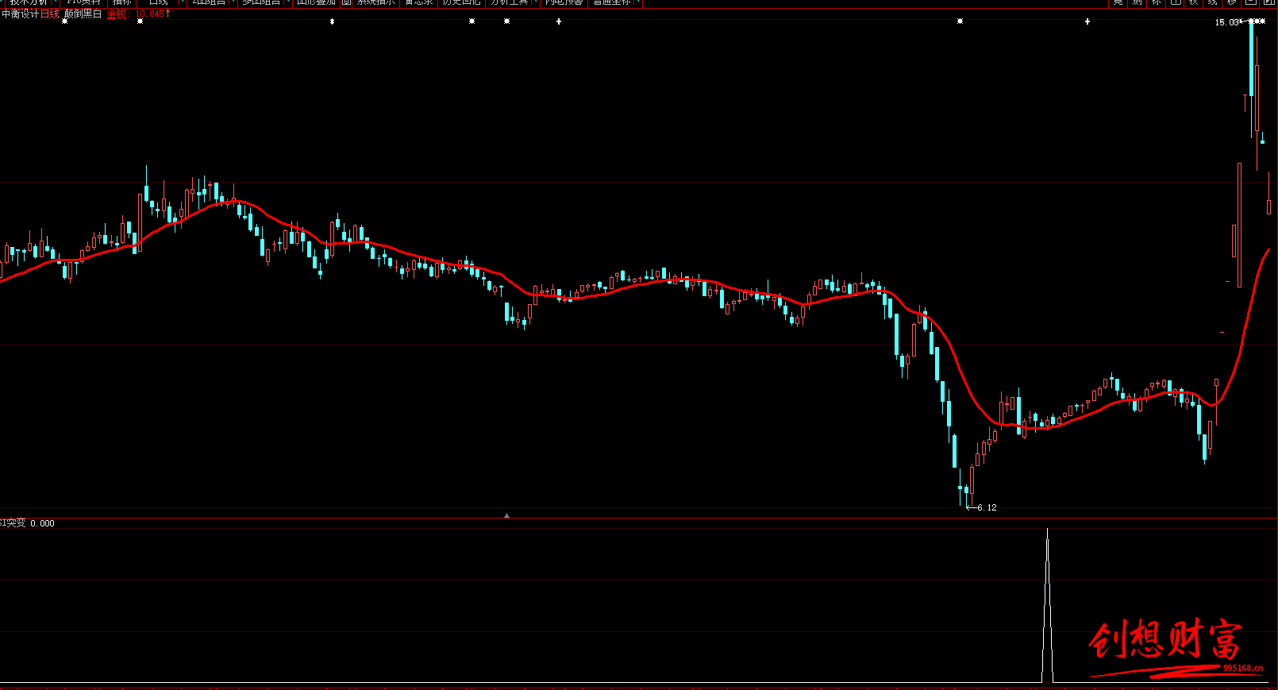This screenshot has width=1278, height=690.
Task: Open the 指标 toolbar item
Action: point(121,2)
